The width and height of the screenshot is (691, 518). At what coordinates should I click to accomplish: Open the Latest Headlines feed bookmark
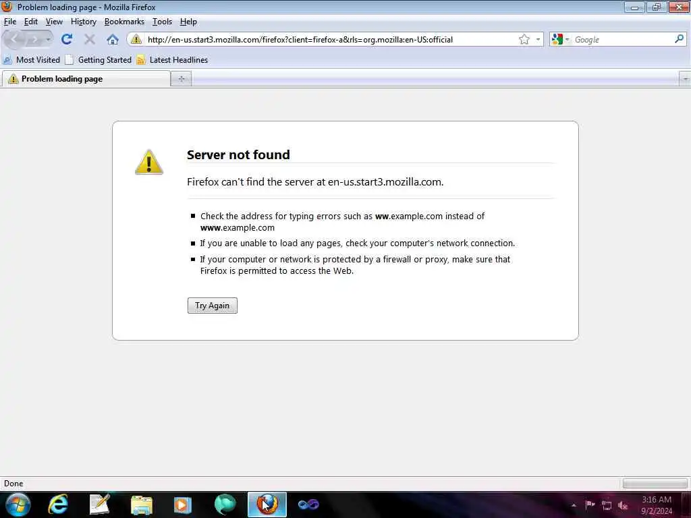tap(172, 60)
